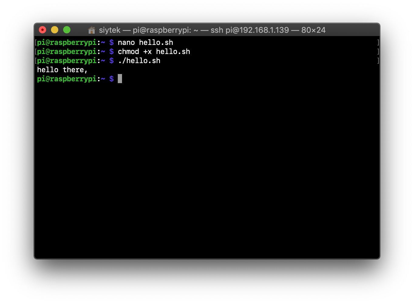The height and width of the screenshot is (304, 414).
Task: Click the last pi@raspberrypi prompt line
Action: pos(66,79)
